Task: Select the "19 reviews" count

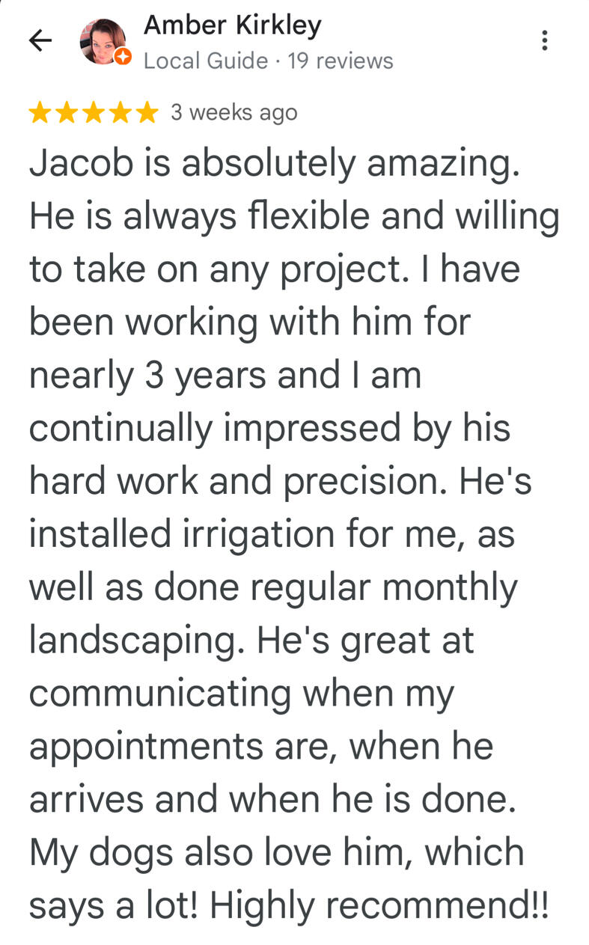Action: coord(341,61)
